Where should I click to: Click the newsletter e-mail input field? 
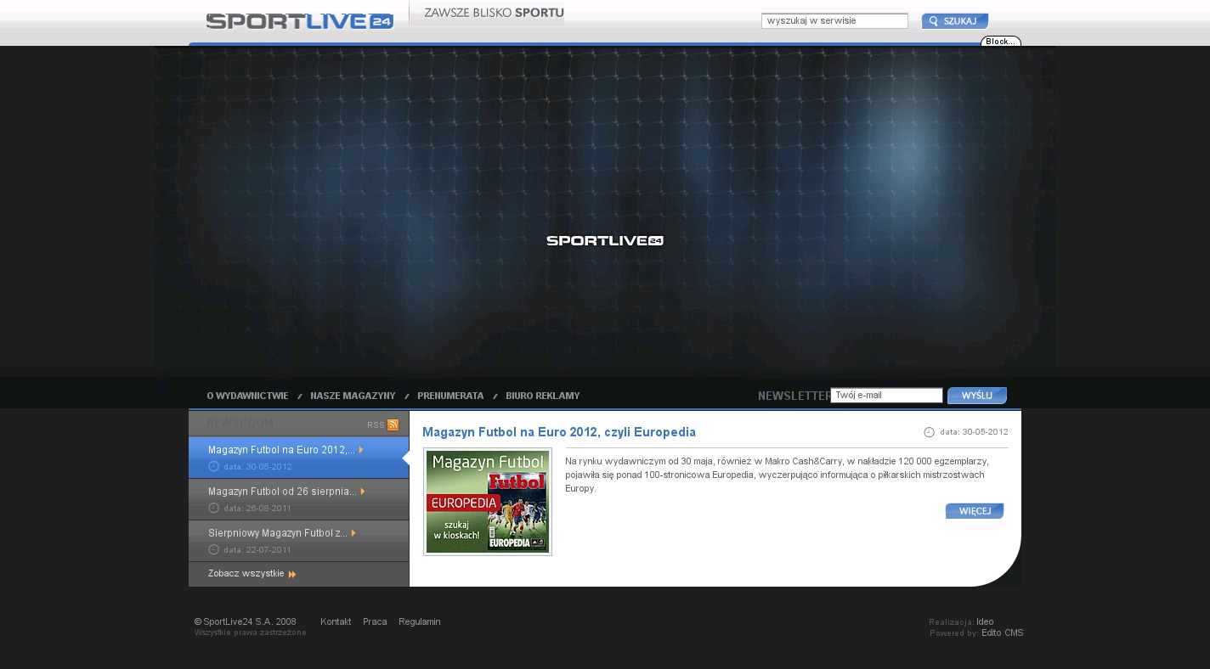[886, 396]
